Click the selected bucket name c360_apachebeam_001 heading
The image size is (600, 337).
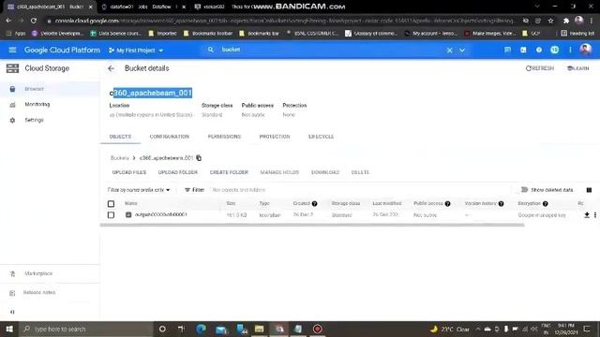click(151, 93)
